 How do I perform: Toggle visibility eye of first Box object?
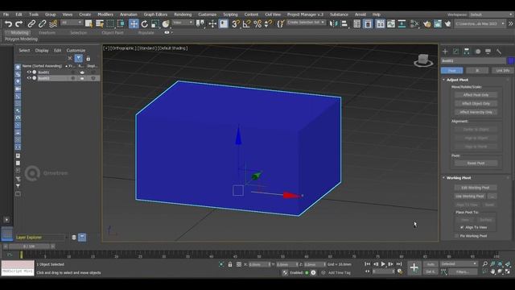pyautogui.click(x=29, y=72)
